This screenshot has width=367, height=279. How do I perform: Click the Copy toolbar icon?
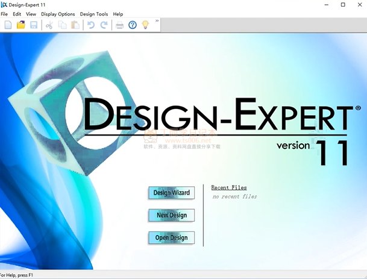[x=62, y=25]
